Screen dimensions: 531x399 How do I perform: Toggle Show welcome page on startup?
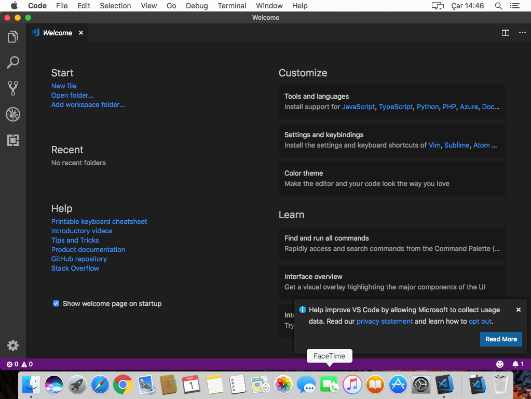click(x=56, y=303)
